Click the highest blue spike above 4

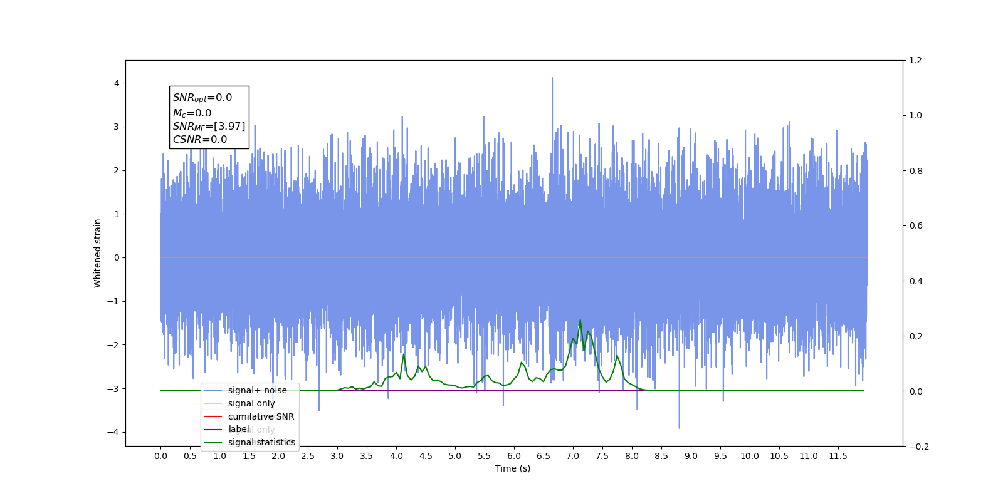click(552, 79)
